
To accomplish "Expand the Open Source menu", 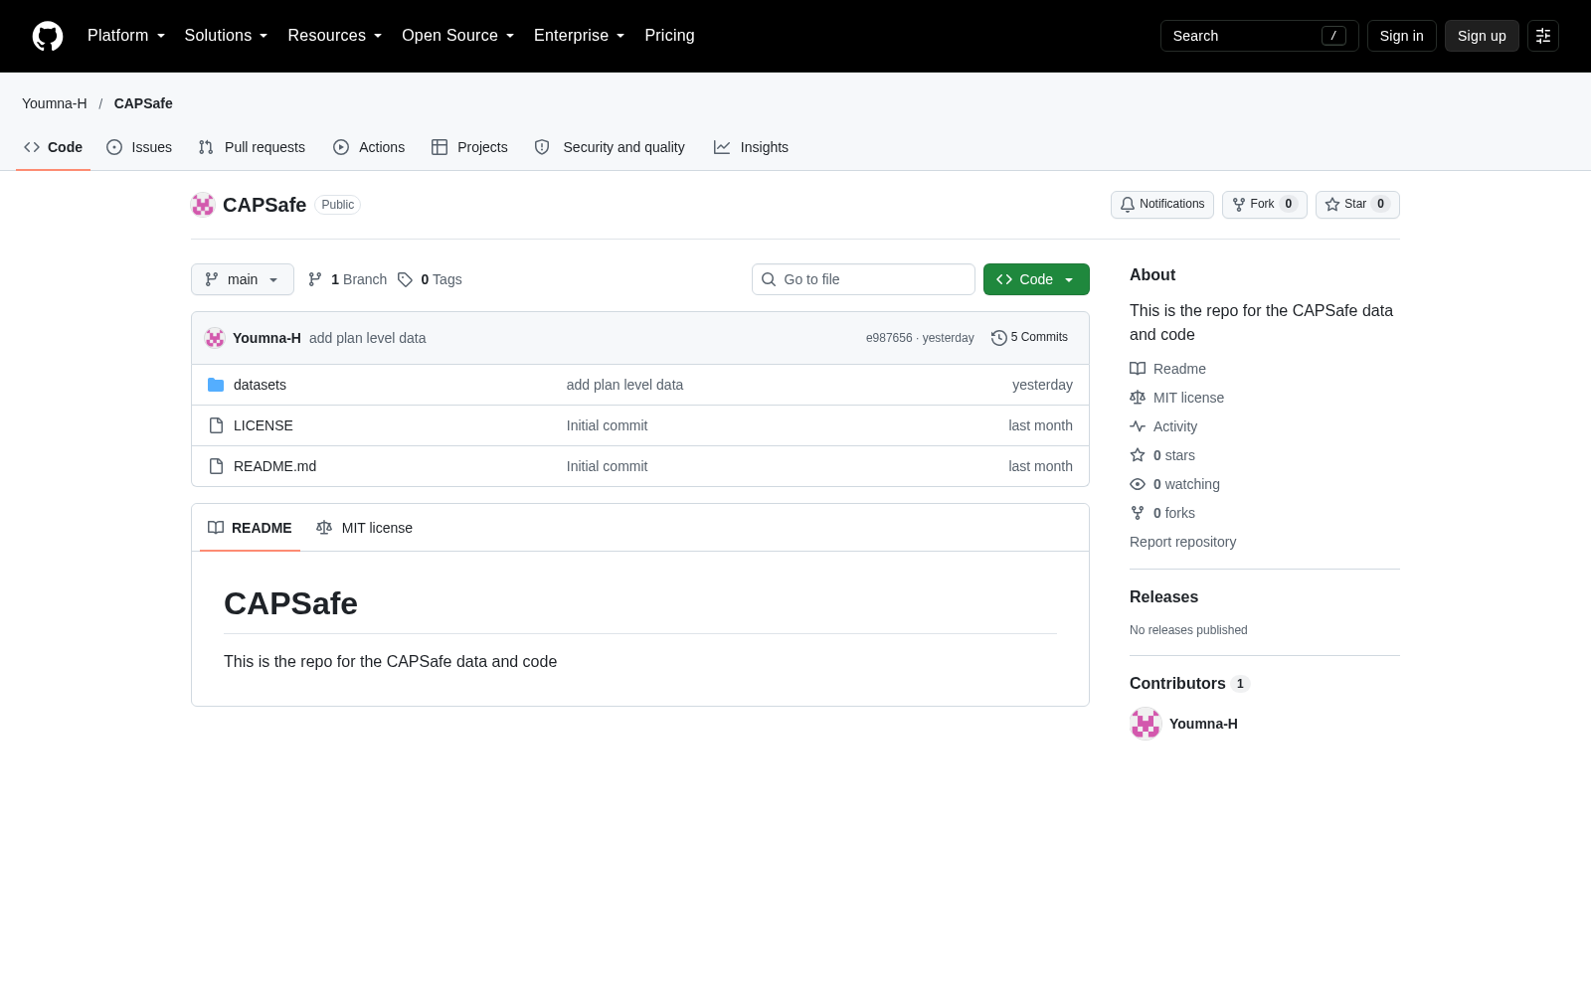I will pyautogui.click(x=458, y=36).
